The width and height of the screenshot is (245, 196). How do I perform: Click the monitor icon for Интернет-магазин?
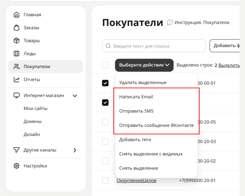pos(17,96)
